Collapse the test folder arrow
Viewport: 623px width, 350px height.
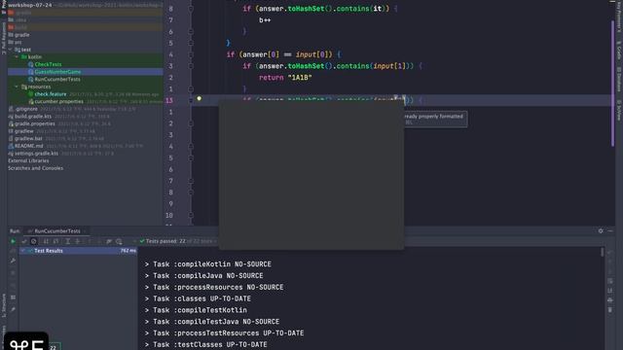click(11, 50)
